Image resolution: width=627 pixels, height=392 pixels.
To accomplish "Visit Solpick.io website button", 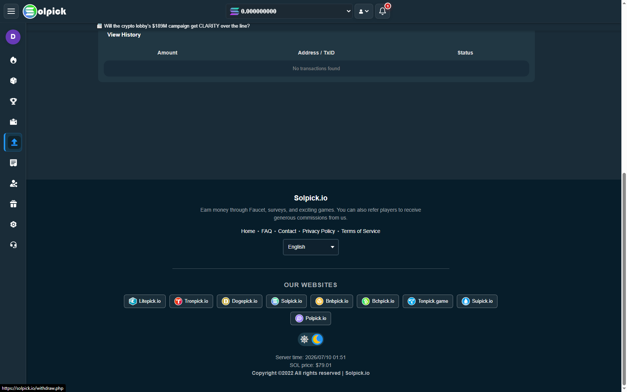I will pyautogui.click(x=286, y=301).
